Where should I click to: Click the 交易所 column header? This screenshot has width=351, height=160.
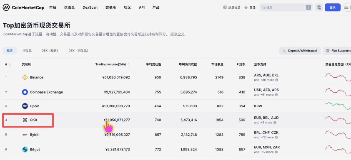(x=26, y=64)
